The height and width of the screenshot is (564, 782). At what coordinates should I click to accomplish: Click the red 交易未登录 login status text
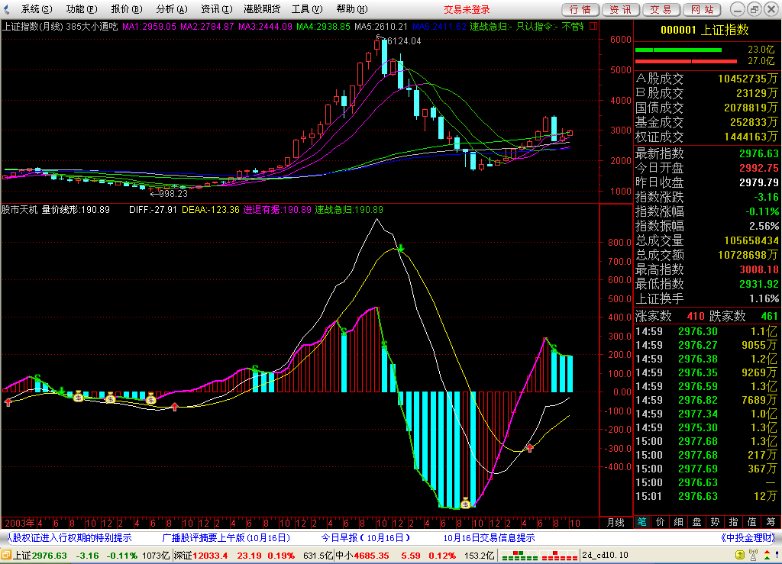(x=467, y=9)
